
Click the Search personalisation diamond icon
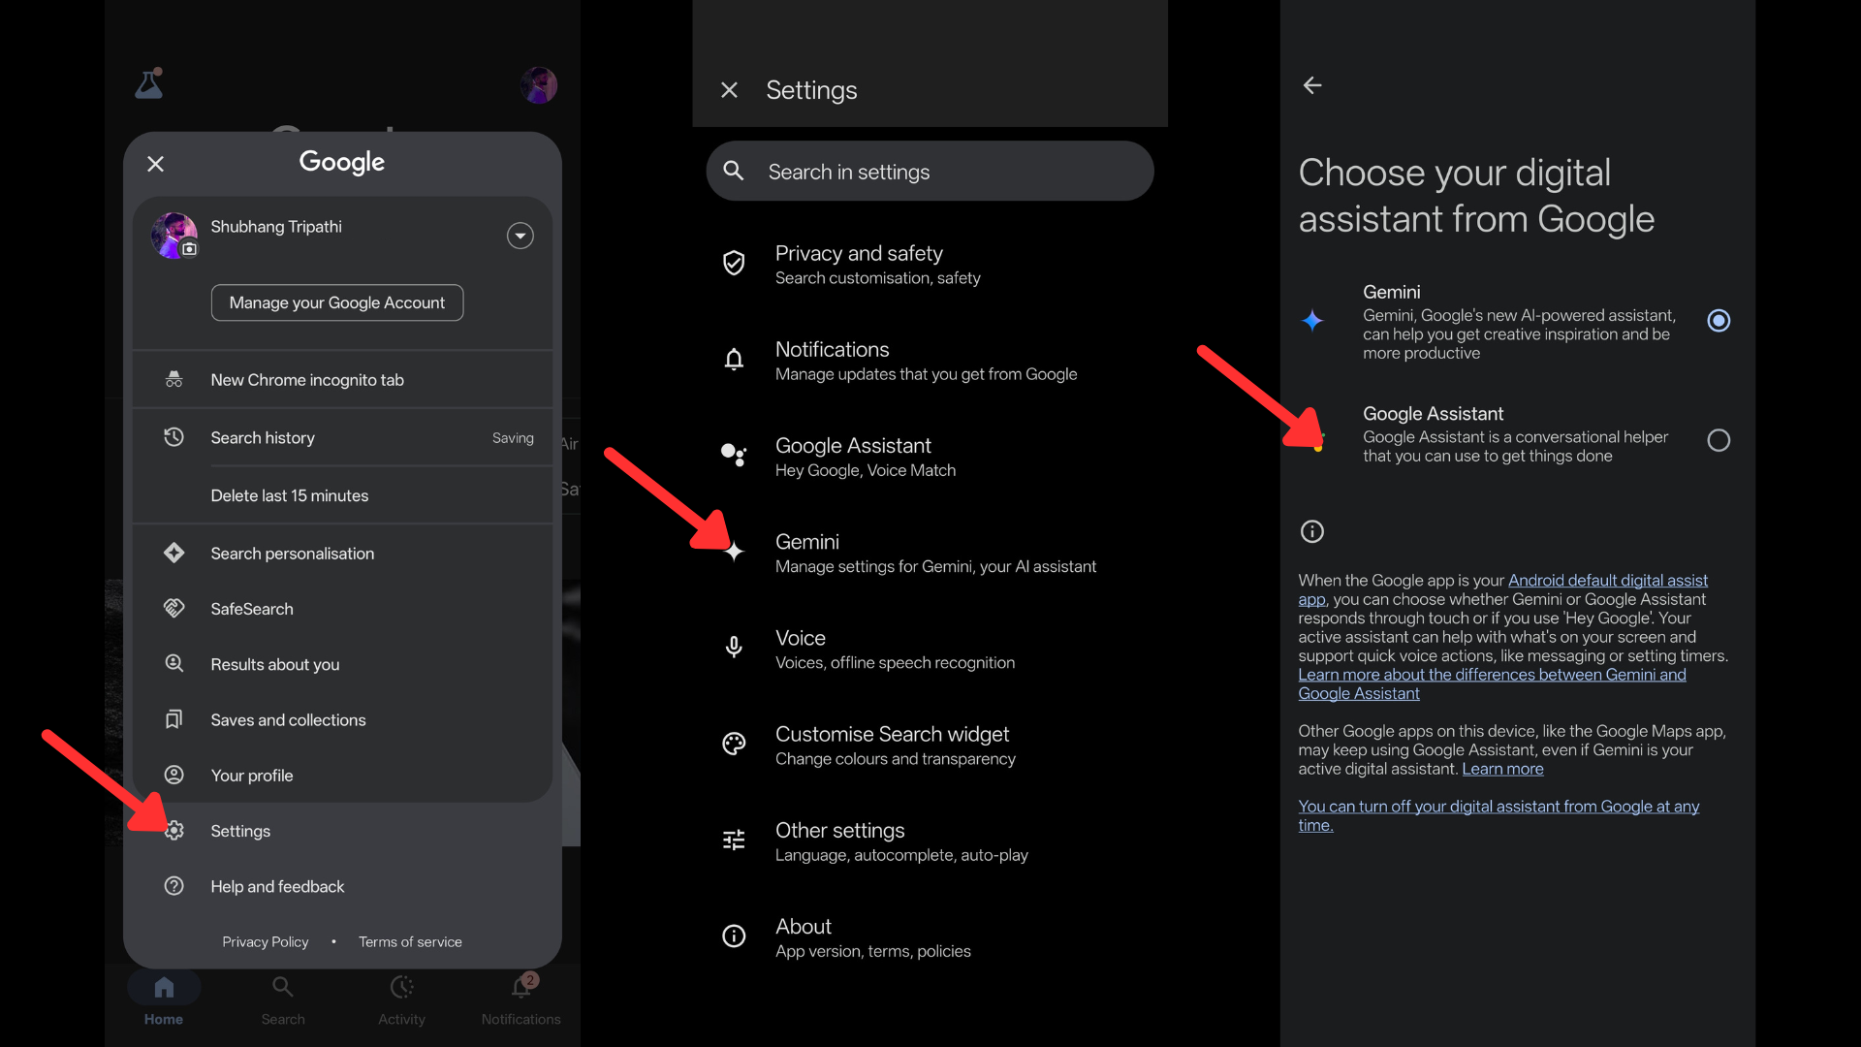tap(174, 553)
